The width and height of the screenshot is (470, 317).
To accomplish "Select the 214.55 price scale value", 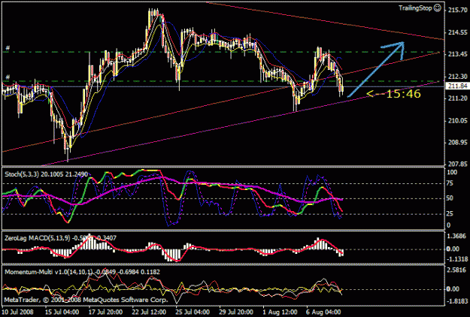I will point(457,32).
